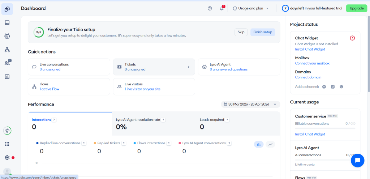Open the help question mark icon in header
This screenshot has width=370, height=179.
tap(210, 9)
